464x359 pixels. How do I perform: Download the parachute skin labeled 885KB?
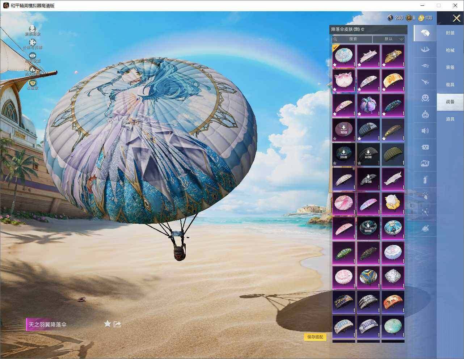368,228
